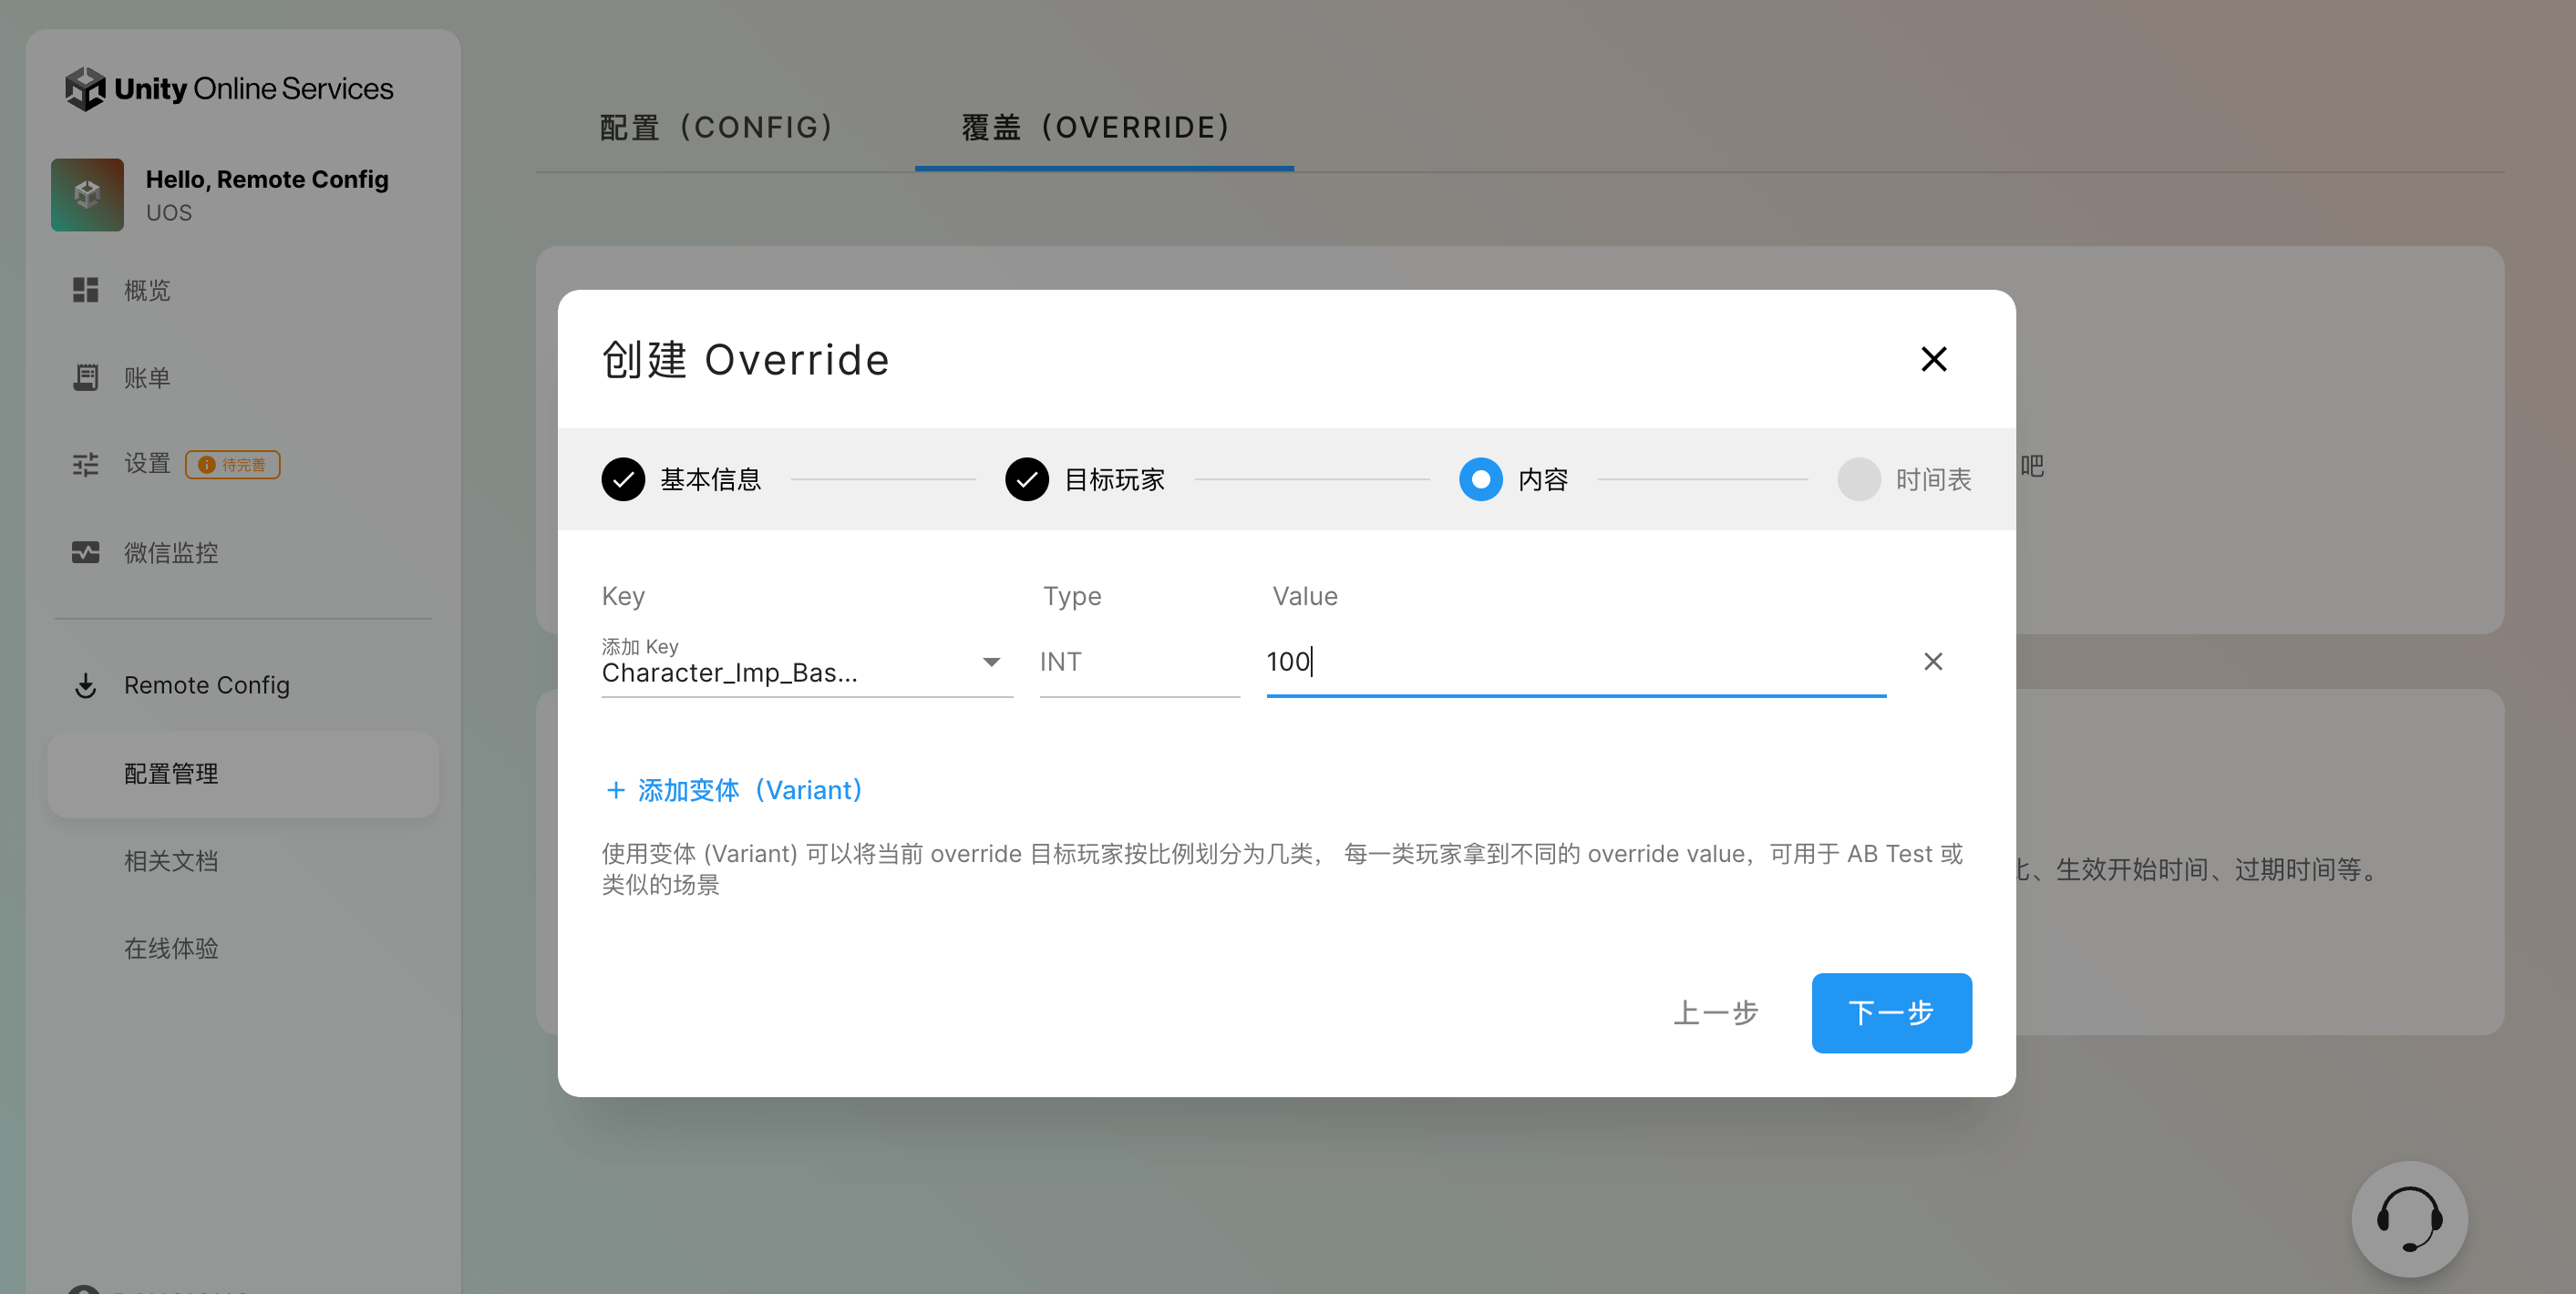
Task: Open the headset support chat
Action: coord(2408,1218)
